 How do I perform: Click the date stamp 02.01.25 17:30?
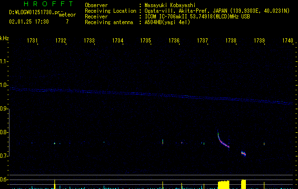[x=29, y=22]
